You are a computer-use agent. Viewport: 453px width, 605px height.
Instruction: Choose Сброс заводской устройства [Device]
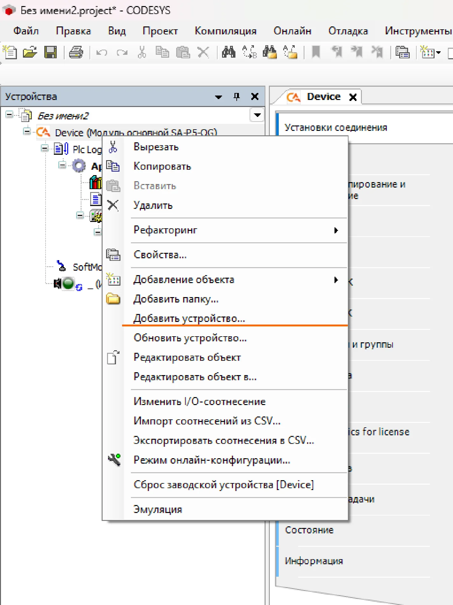[225, 485]
